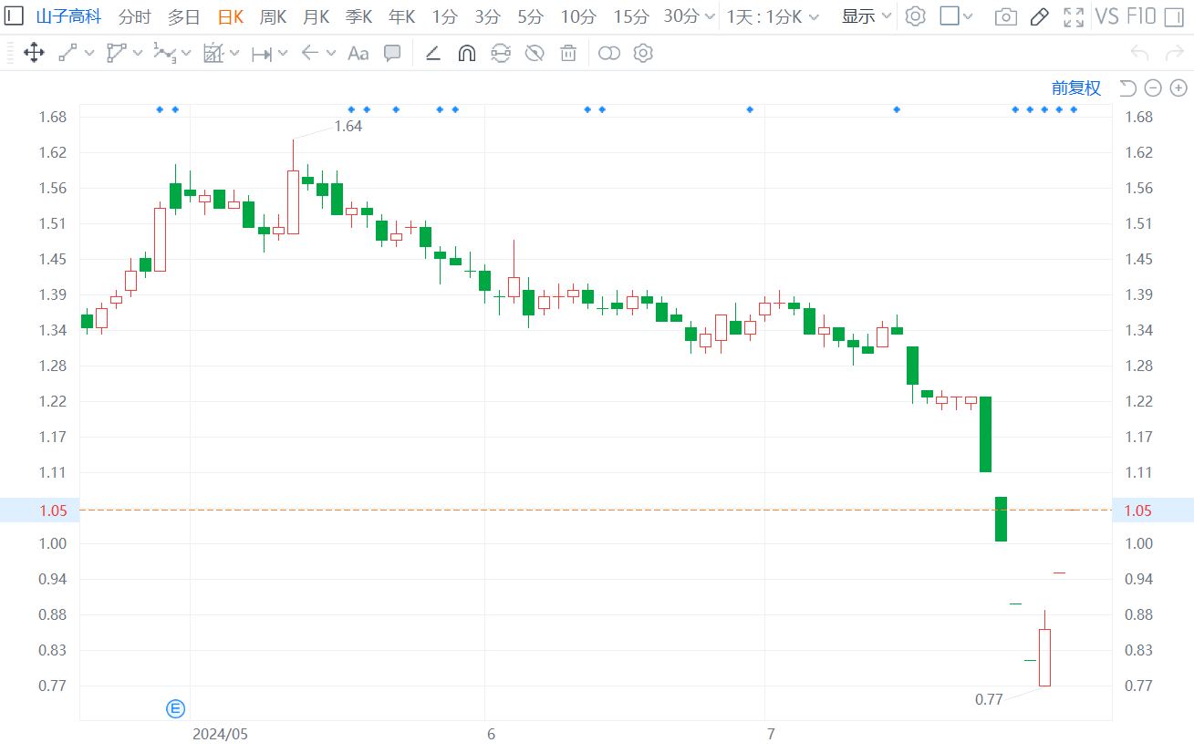Click the blue E event marker

175,708
